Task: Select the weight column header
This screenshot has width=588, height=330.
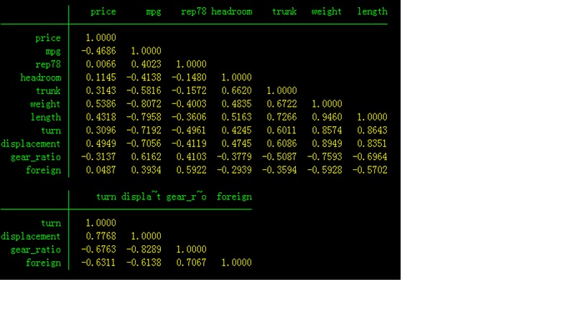Action: click(x=327, y=11)
